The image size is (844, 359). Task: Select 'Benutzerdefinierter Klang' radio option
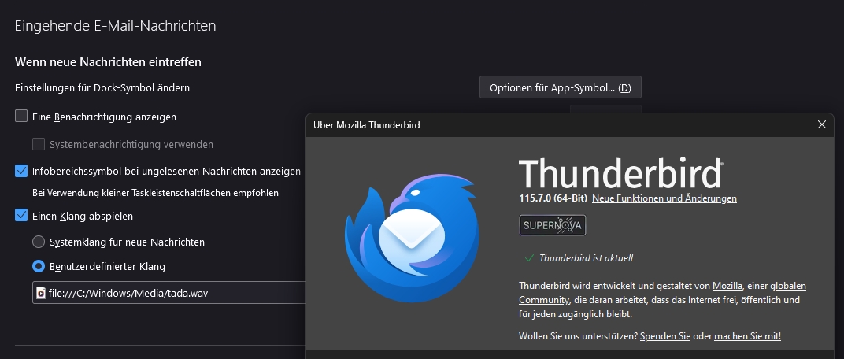[39, 266]
